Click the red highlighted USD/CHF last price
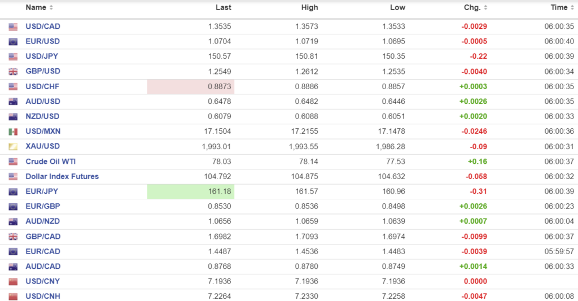Image resolution: width=578 pixels, height=301 pixels. click(191, 86)
